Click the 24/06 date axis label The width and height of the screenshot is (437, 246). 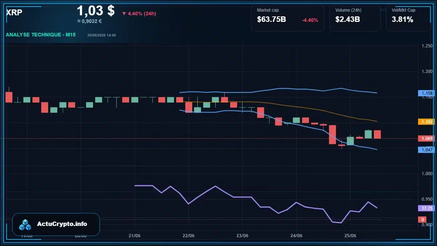click(x=296, y=235)
